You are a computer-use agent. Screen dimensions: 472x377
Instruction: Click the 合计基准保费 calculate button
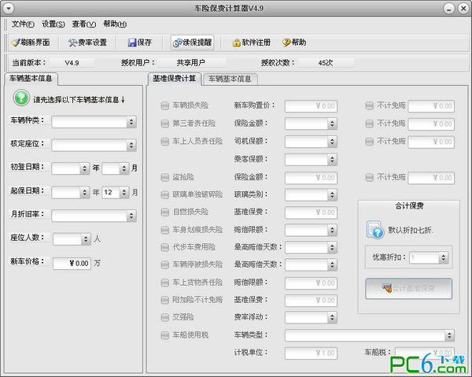click(409, 289)
